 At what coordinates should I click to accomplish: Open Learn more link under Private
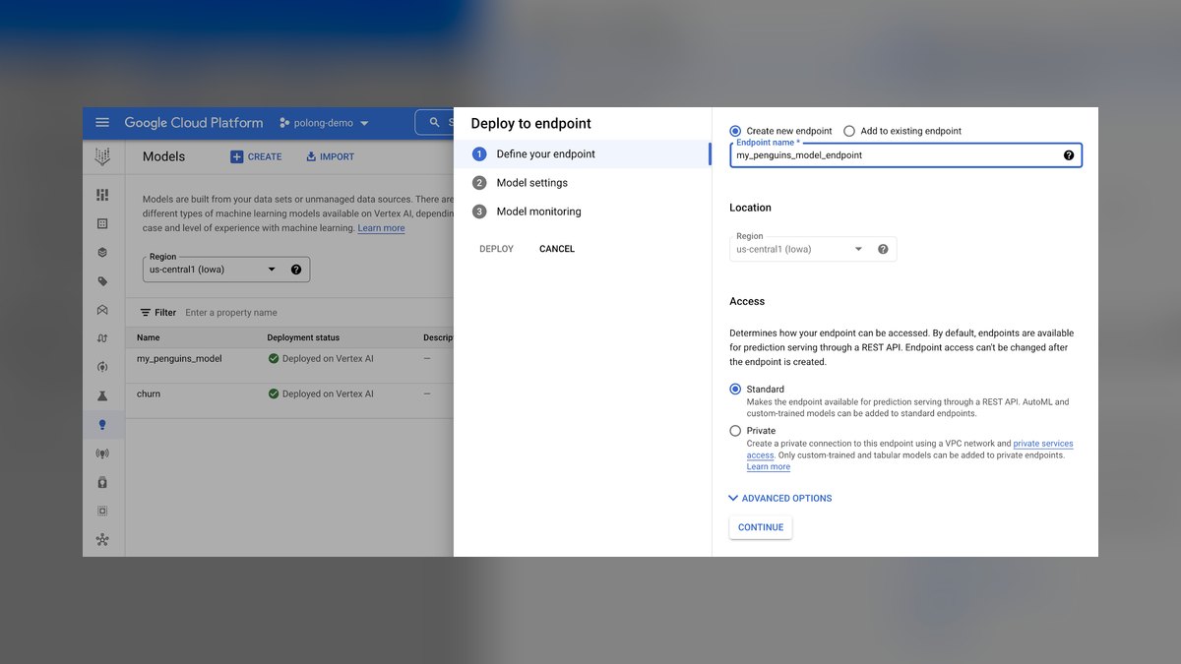tap(769, 467)
